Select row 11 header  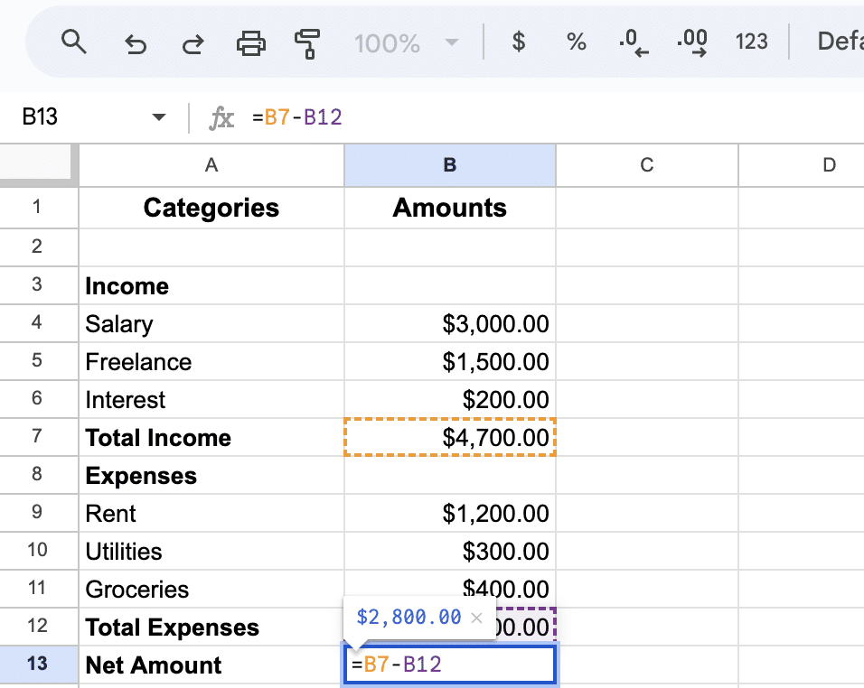coord(37,589)
